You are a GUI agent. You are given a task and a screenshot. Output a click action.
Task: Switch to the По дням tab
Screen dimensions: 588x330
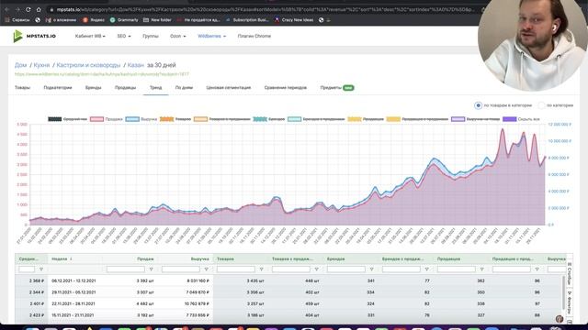coord(184,88)
